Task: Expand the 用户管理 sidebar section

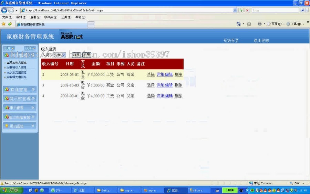Action: 20,108
